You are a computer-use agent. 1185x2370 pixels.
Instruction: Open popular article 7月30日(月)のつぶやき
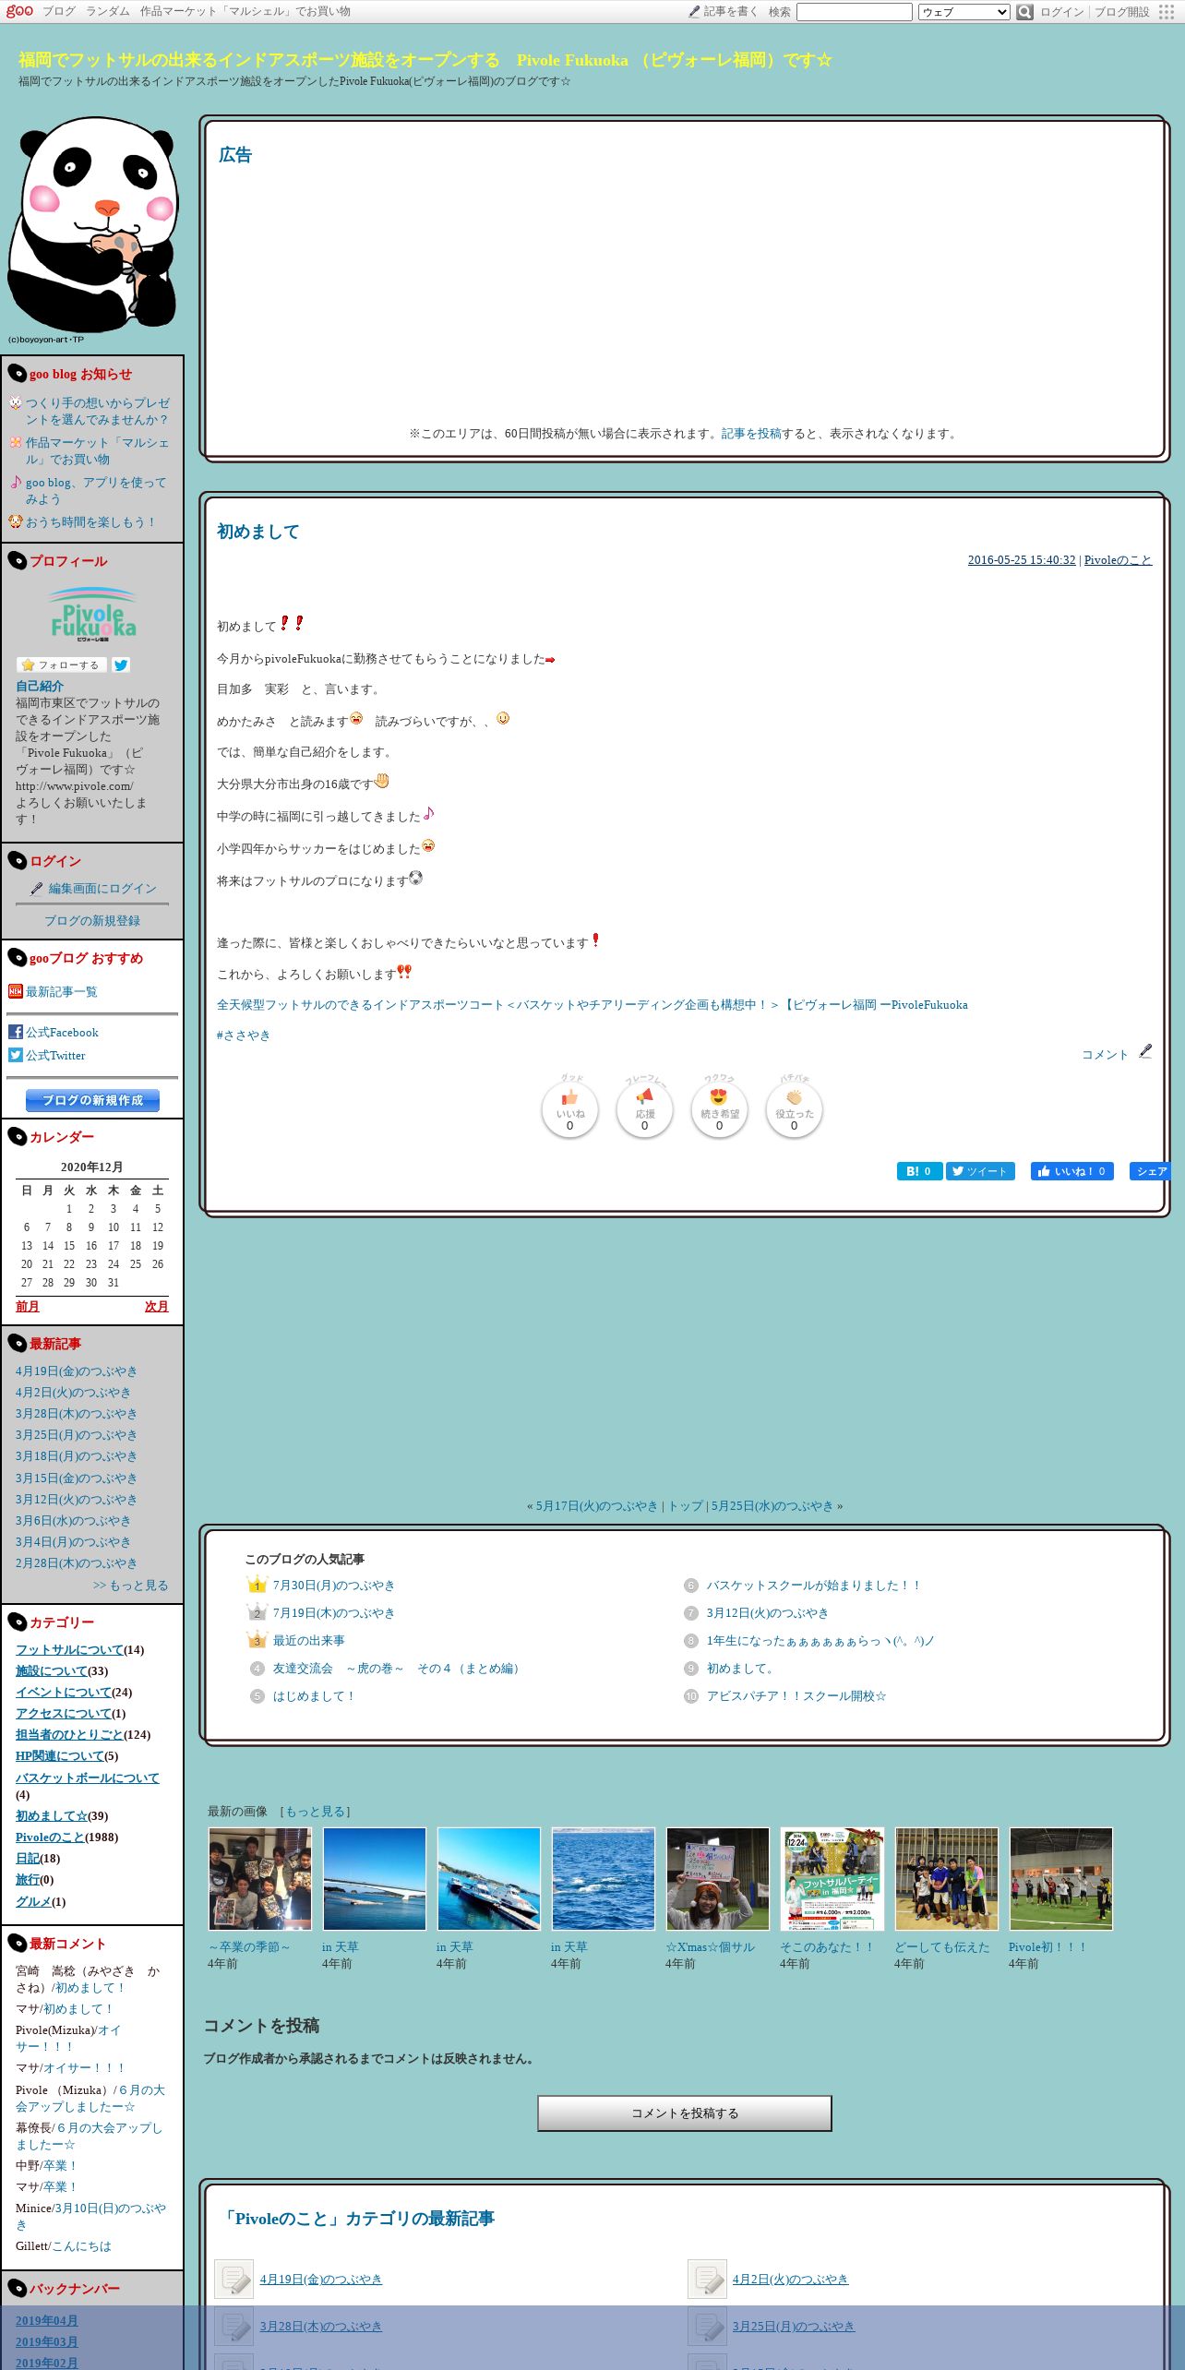pos(334,1586)
